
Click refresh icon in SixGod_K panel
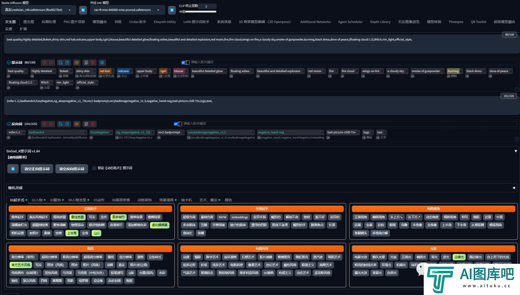(13, 169)
